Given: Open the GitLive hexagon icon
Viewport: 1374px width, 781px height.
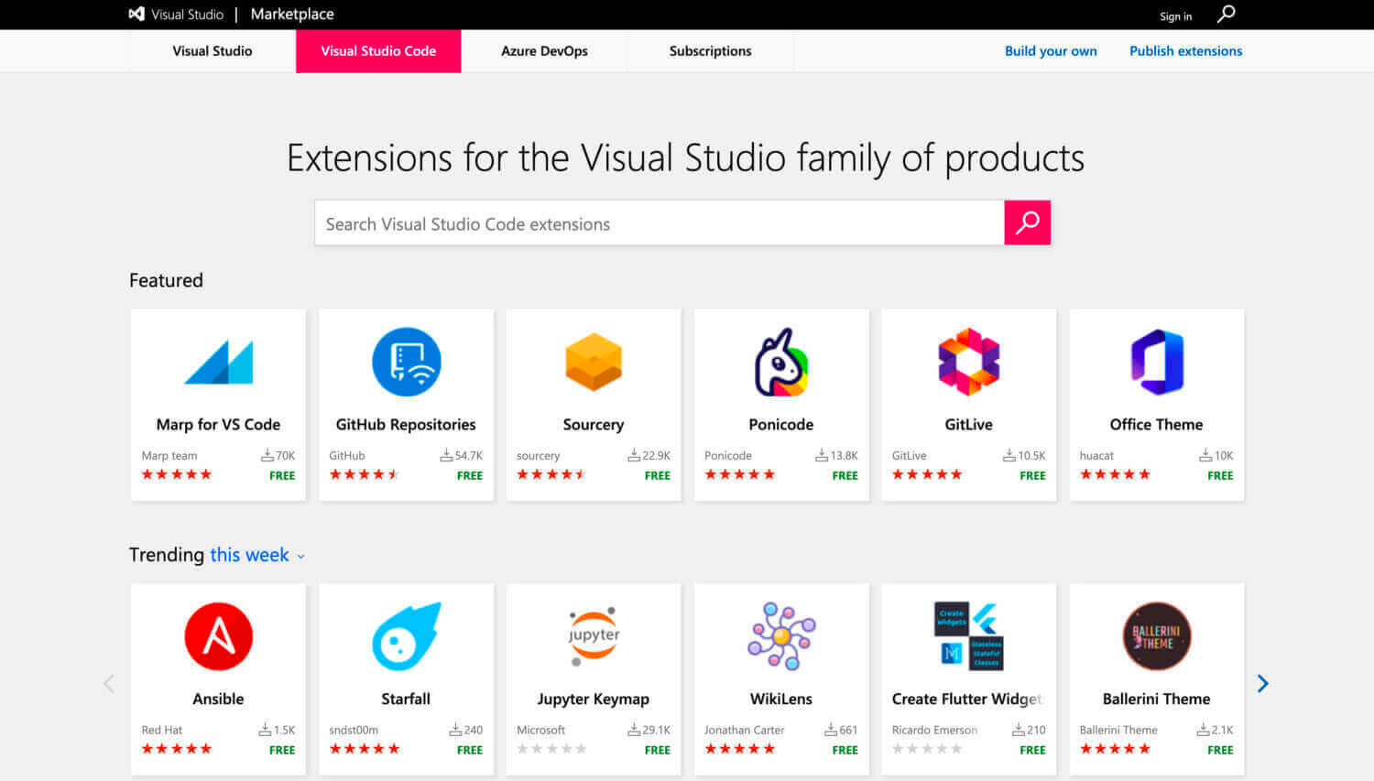Looking at the screenshot, I should (x=968, y=362).
